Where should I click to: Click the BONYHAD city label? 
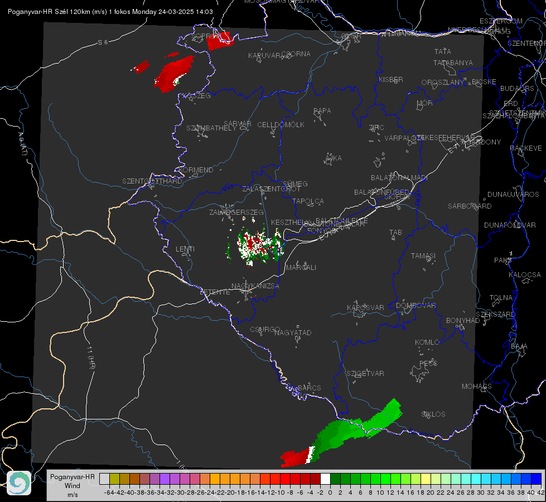click(x=463, y=321)
